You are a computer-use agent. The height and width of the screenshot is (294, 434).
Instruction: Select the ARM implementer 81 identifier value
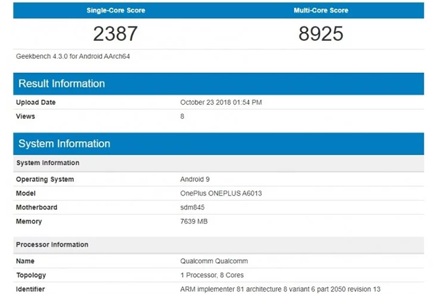280,289
